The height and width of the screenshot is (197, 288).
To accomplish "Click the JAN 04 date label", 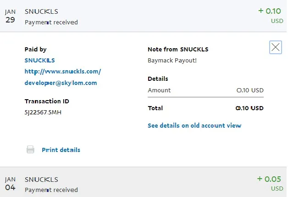I will click(x=10, y=184).
